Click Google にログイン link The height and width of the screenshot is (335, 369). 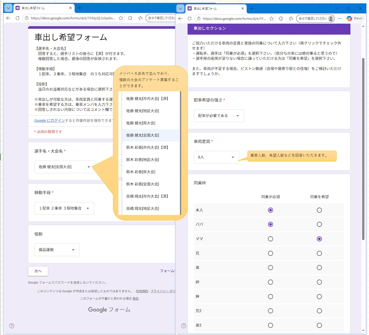50,121
